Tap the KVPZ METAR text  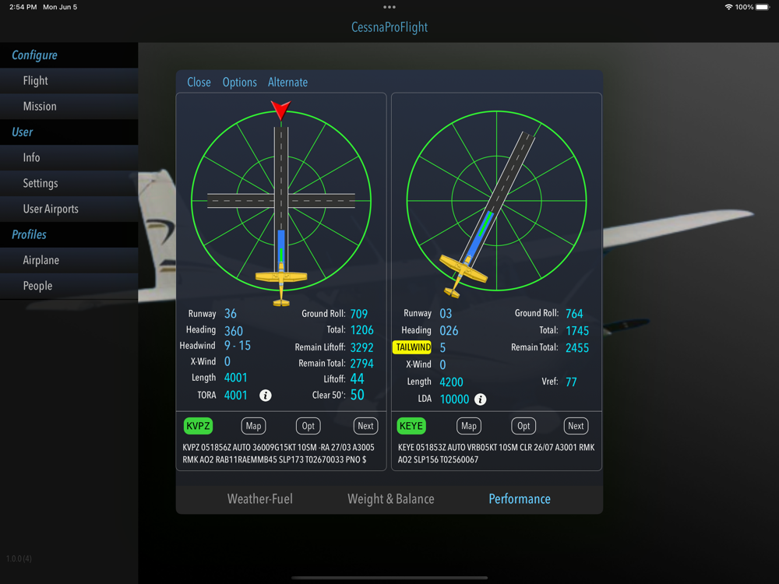pos(278,453)
